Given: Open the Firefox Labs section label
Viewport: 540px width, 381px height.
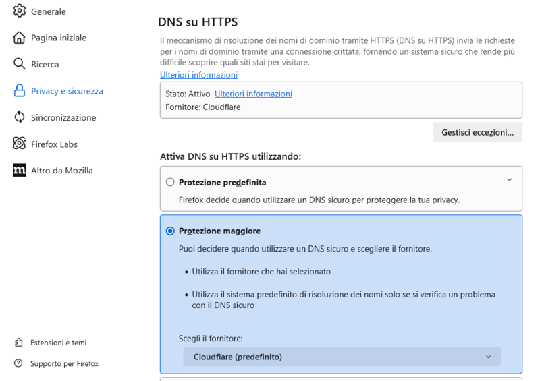Looking at the screenshot, I should pos(54,144).
